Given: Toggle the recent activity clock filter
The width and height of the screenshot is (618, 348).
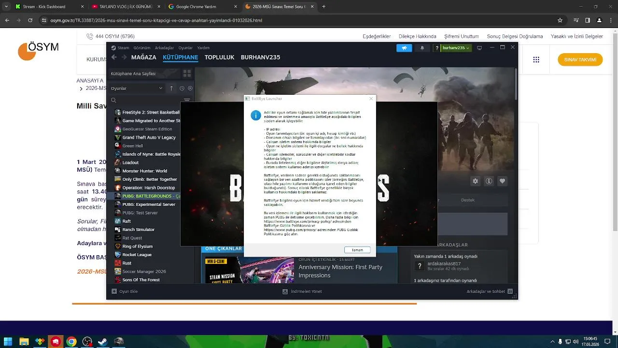Looking at the screenshot, I should 182,88.
